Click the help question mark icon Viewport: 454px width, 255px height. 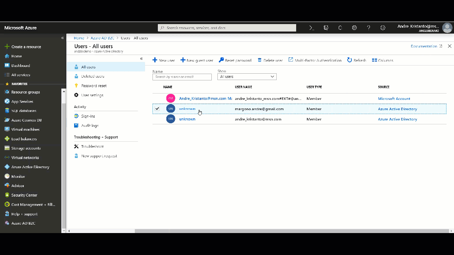pyautogui.click(x=369, y=28)
